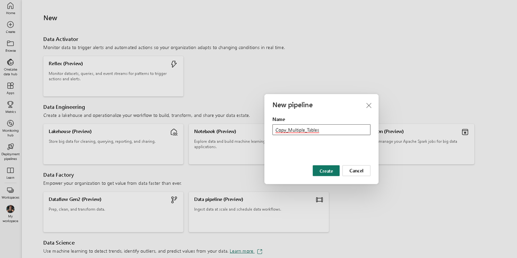The image size is (517, 258).
Task: Click the Data Science heading
Action: (x=59, y=243)
